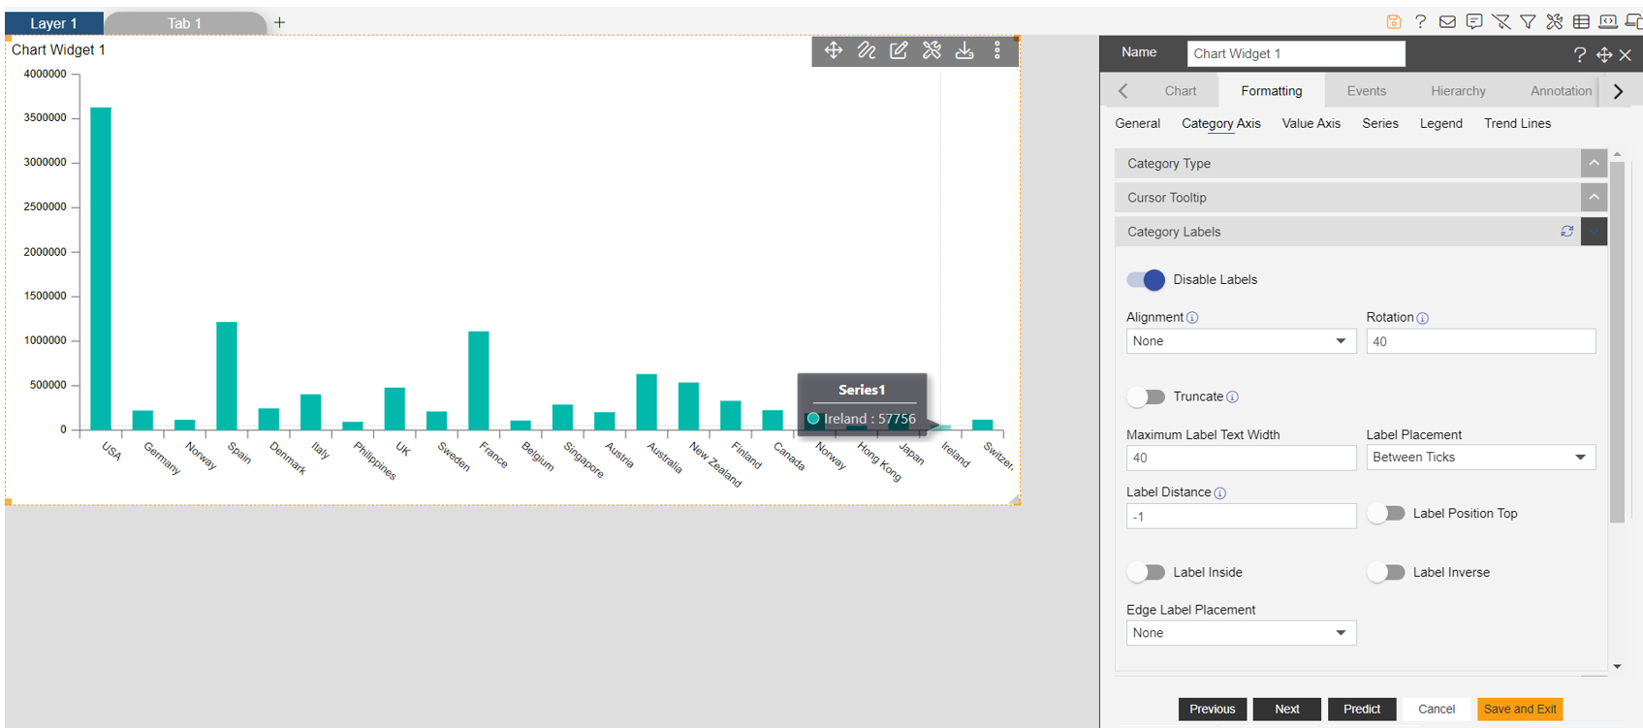
Task: Click the Next button
Action: 1287,710
